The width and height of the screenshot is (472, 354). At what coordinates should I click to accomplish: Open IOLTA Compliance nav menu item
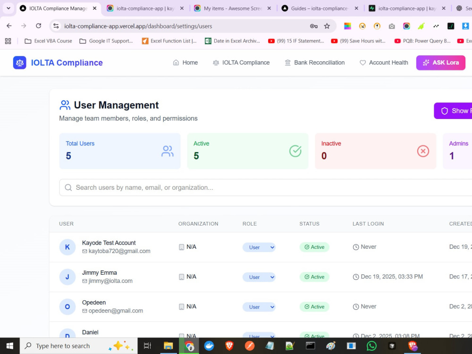click(x=241, y=63)
